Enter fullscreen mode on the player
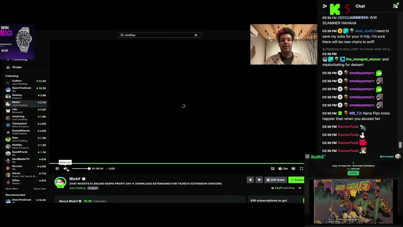The height and width of the screenshot is (227, 403). 301,169
